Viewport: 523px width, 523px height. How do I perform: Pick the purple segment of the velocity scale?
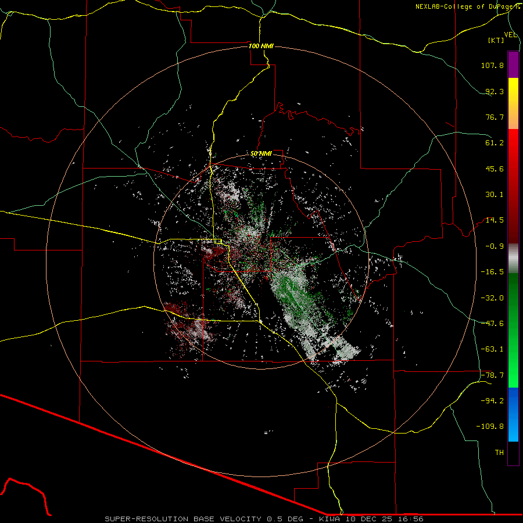click(x=513, y=65)
